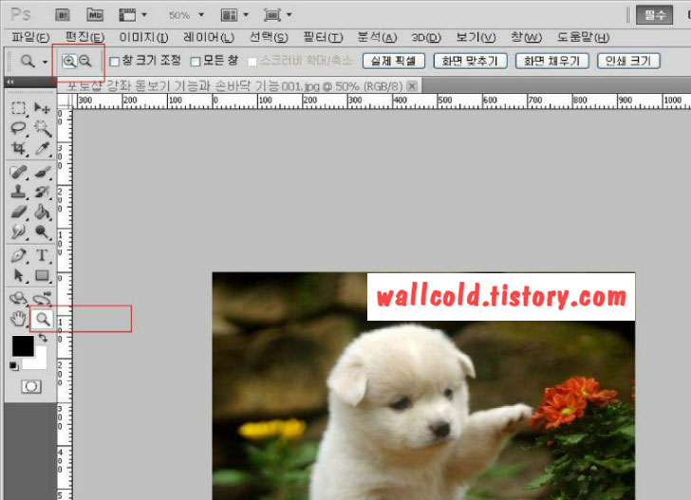
Task: Select the Rectangular Marquee tool
Action: tap(18, 108)
